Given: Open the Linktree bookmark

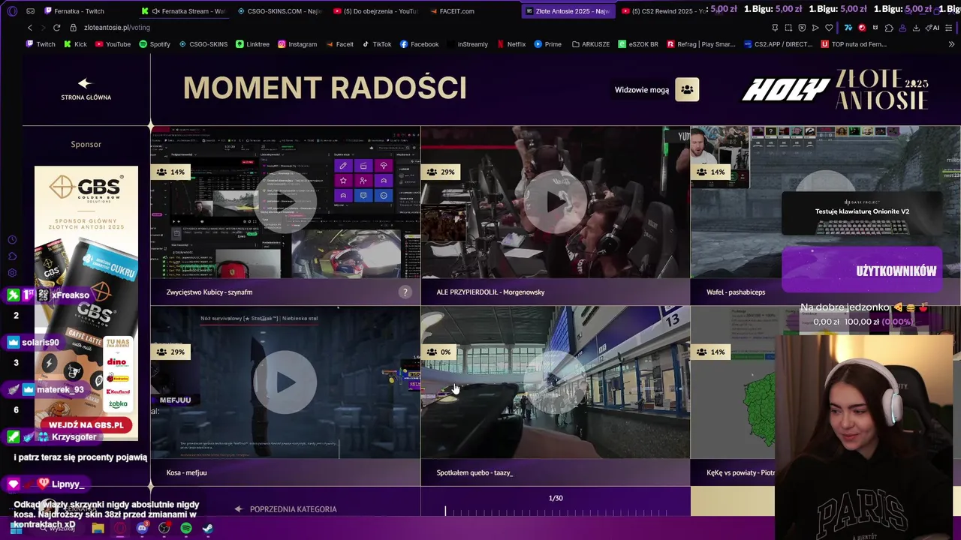Looking at the screenshot, I should 252,44.
